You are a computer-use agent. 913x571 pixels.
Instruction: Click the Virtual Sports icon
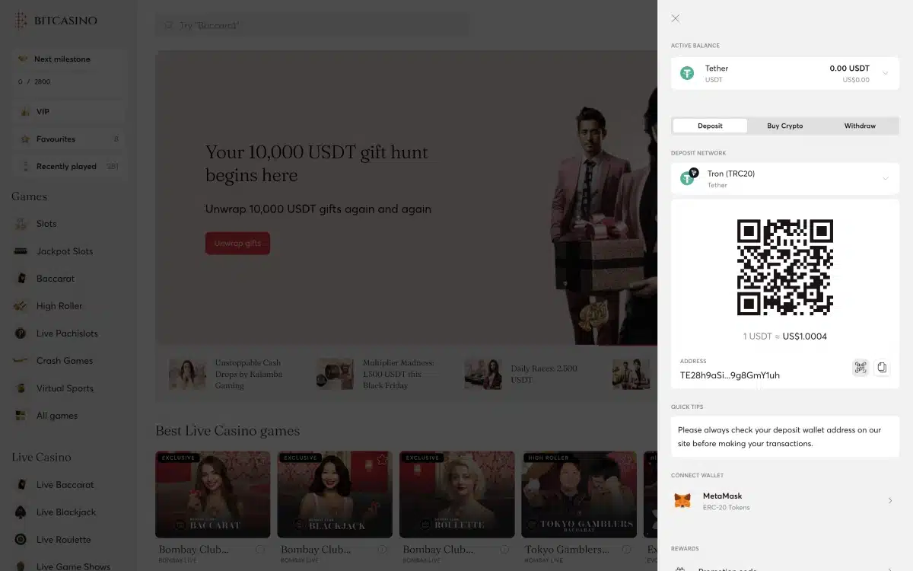pyautogui.click(x=21, y=388)
